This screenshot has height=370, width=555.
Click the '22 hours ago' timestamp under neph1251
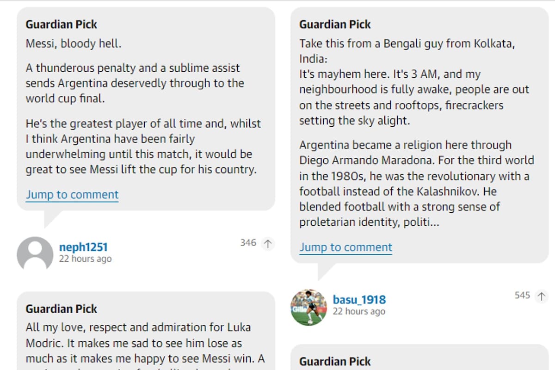coord(84,259)
